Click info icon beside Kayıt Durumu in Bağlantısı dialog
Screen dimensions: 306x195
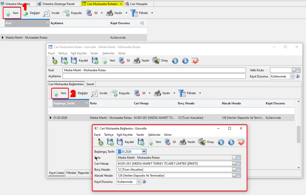[144, 182]
